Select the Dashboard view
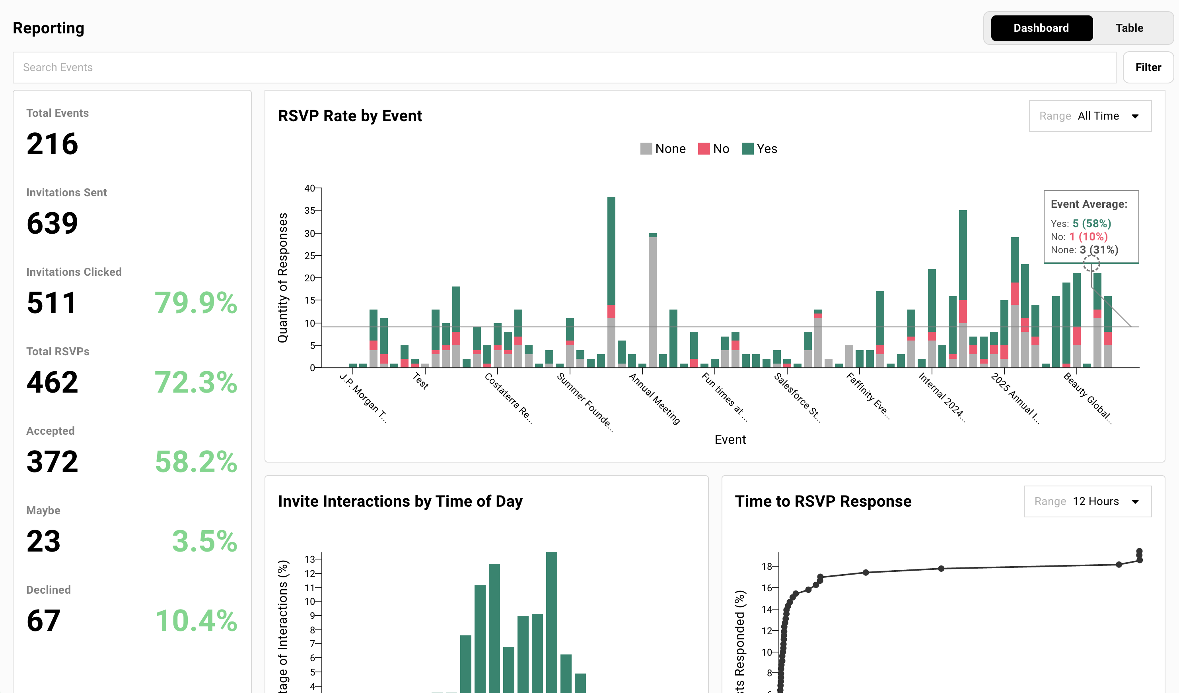Viewport: 1179px width, 693px height. [1041, 27]
